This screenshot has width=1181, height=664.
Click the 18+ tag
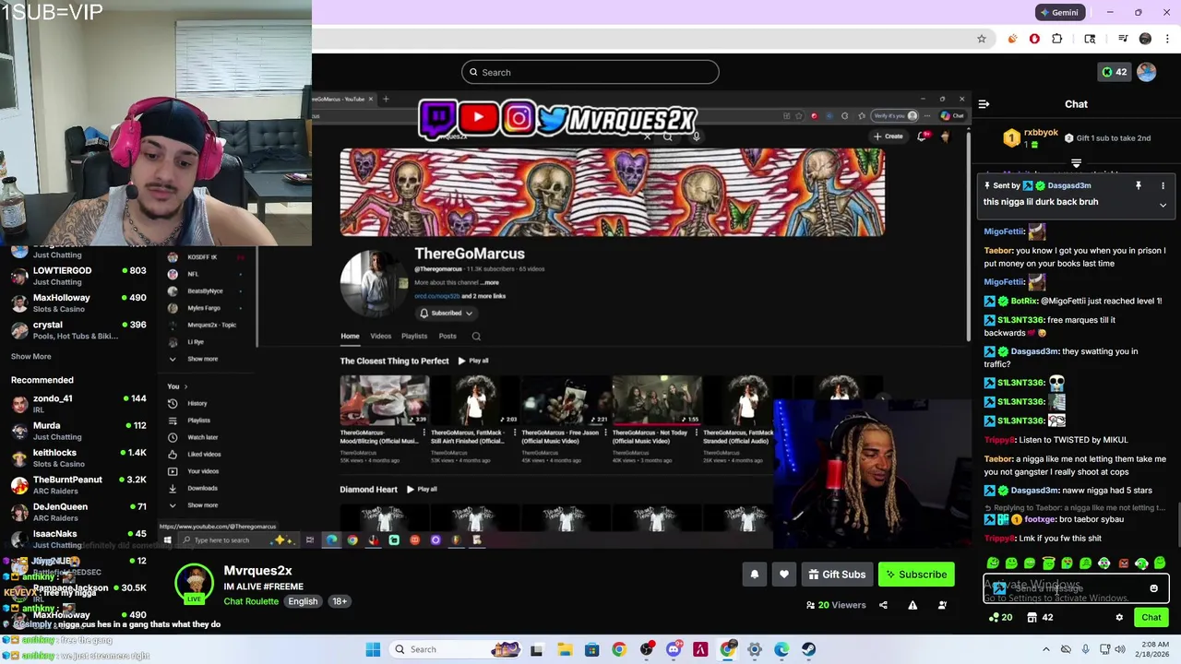[340, 601]
